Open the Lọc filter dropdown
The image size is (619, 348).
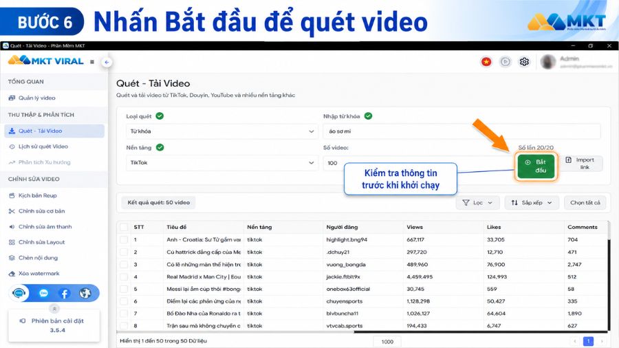478,202
